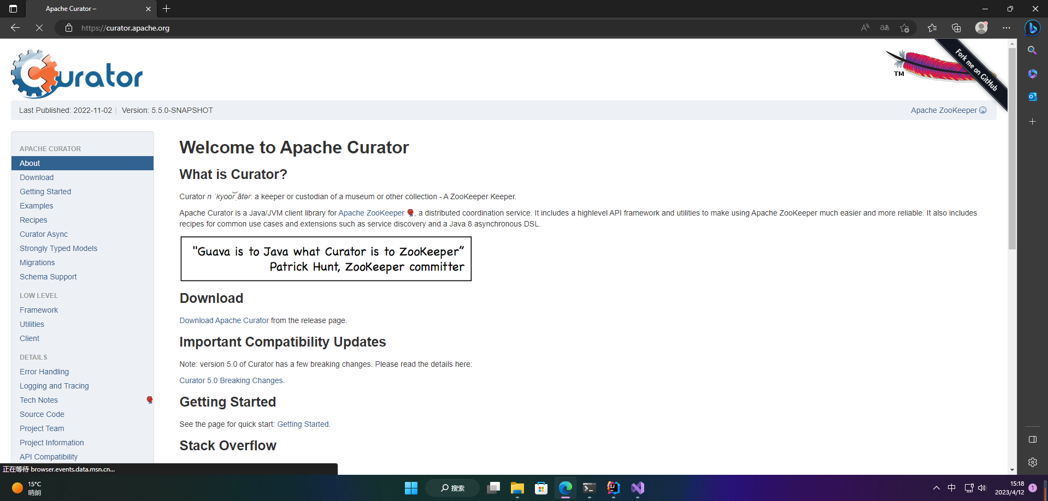This screenshot has width=1048, height=501.
Task: Open Edge settings and more menu
Action: pos(1006,28)
